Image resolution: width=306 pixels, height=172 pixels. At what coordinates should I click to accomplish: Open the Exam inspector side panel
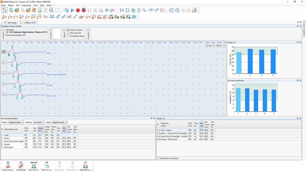click(304, 29)
